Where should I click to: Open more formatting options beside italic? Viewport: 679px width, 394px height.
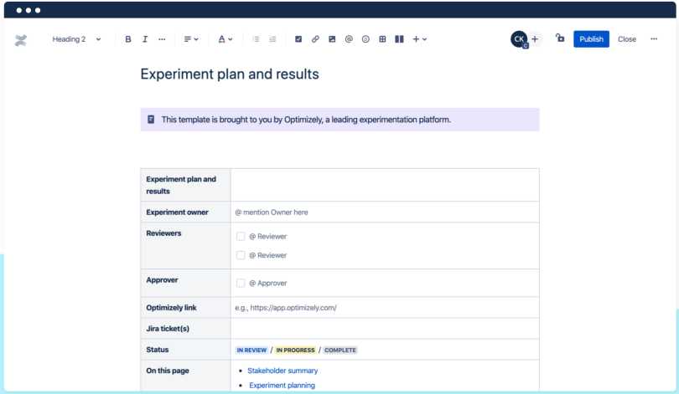pyautogui.click(x=162, y=39)
